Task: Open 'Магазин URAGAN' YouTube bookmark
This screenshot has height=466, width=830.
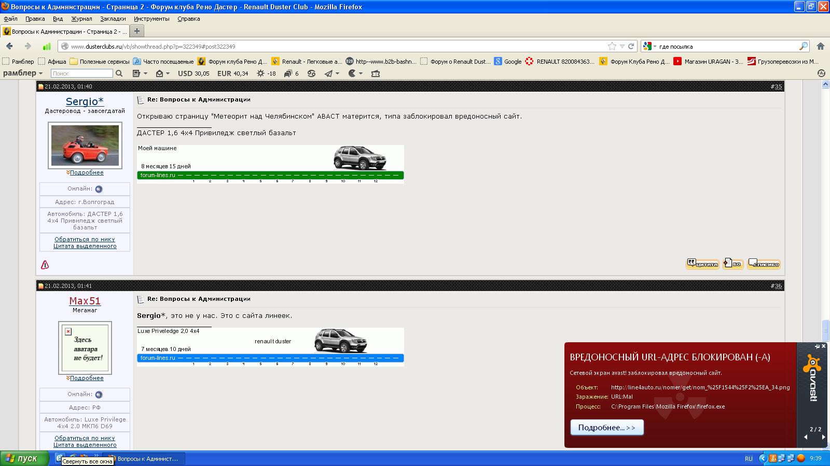Action: coord(708,61)
